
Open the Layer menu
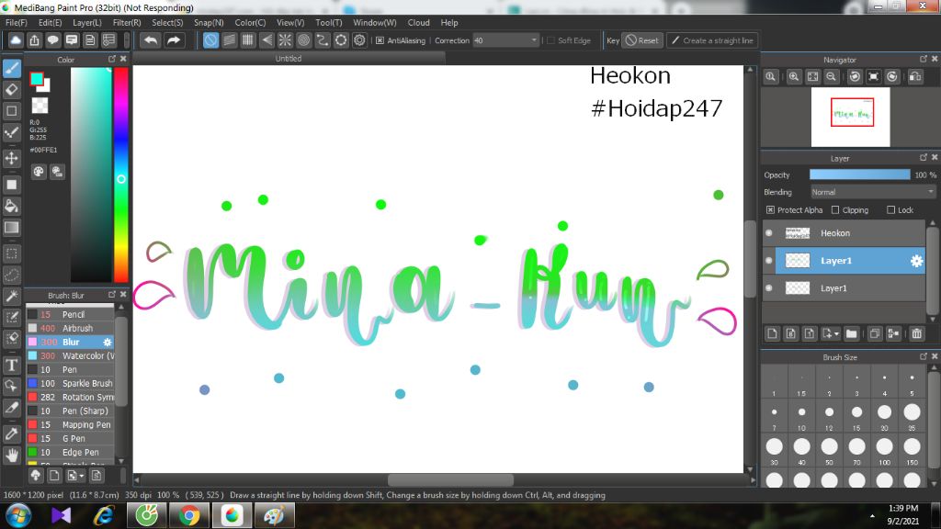(87, 22)
